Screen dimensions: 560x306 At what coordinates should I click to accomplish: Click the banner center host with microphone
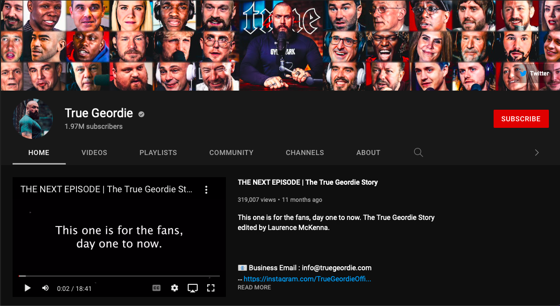click(x=281, y=45)
